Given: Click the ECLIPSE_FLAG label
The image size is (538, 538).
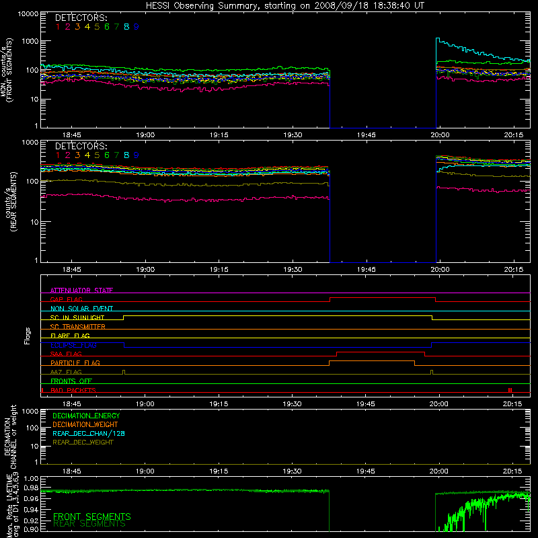Looking at the screenshot, I should [x=73, y=345].
